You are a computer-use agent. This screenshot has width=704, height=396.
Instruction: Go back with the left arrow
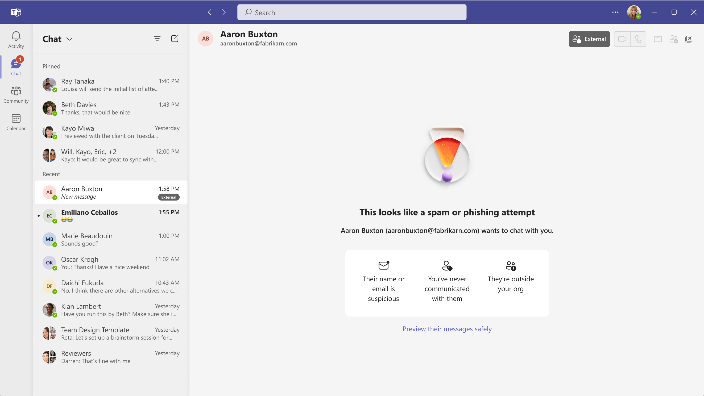210,12
